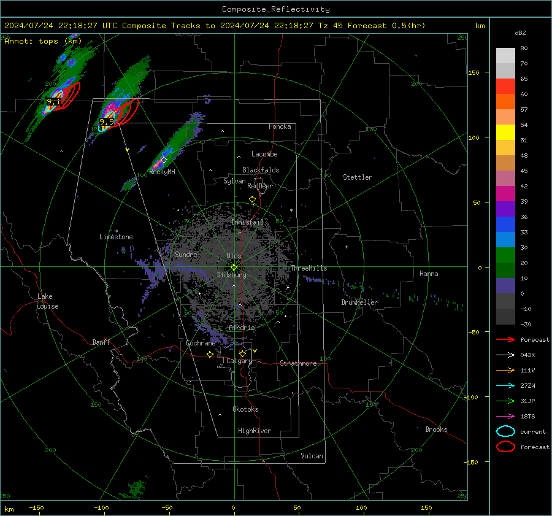Viewport: 552px width, 516px height.
Task: Click the Brooks city label
Action: point(436,429)
